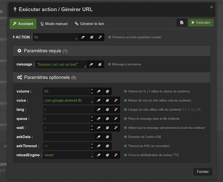Erase the wait field value
The width and height of the screenshot is (223, 182).
coord(99,128)
